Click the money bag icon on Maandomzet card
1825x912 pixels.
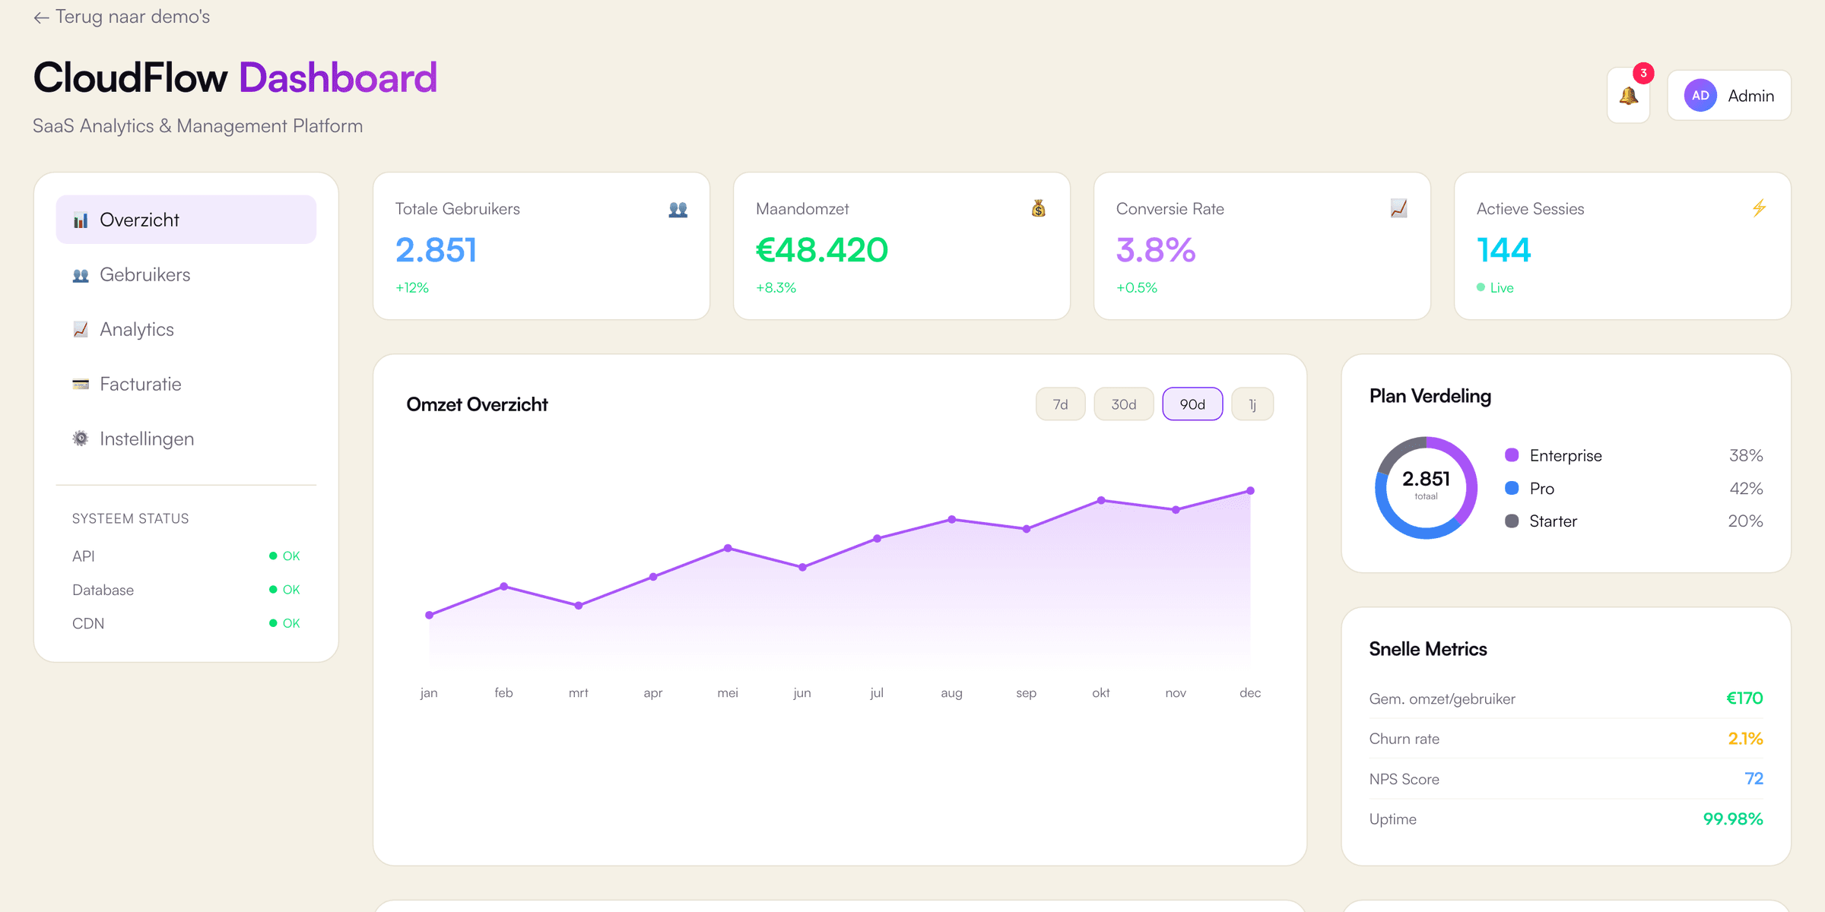[x=1039, y=209]
